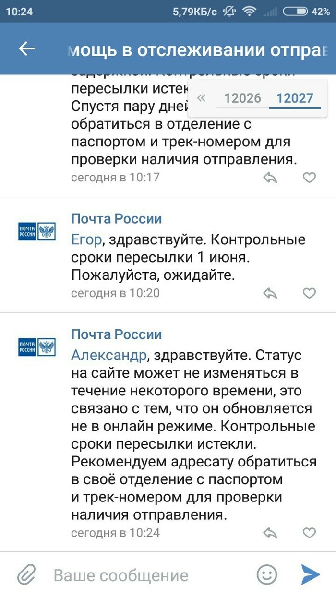Tap Почта России avatar beside Егор reply
336x597 pixels.
pyautogui.click(x=37, y=231)
